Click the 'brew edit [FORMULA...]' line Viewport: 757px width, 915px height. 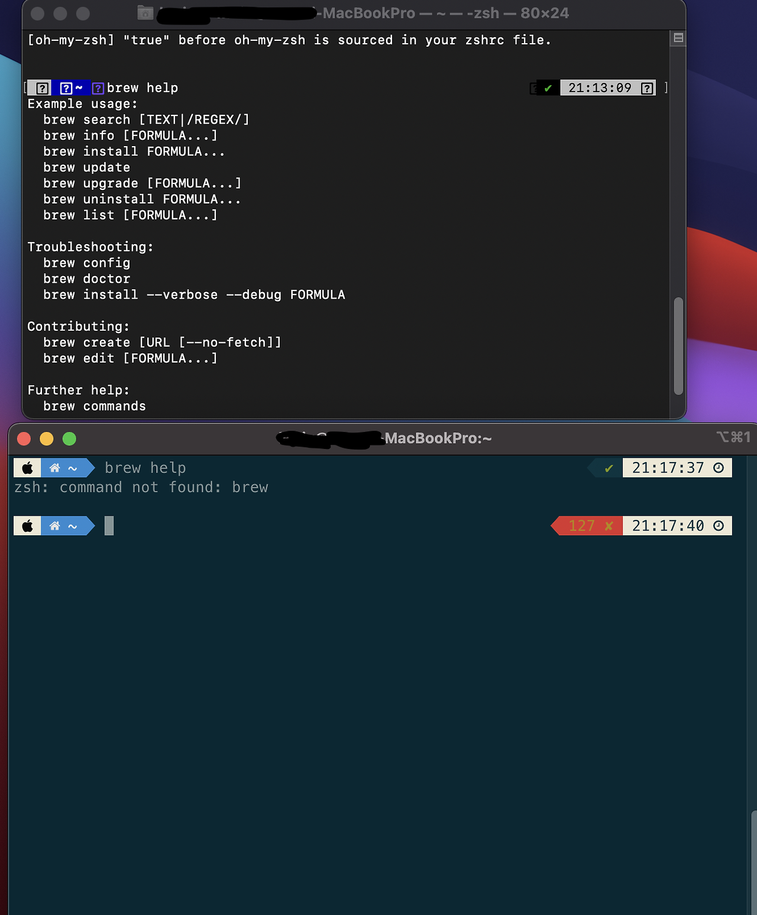coord(131,358)
